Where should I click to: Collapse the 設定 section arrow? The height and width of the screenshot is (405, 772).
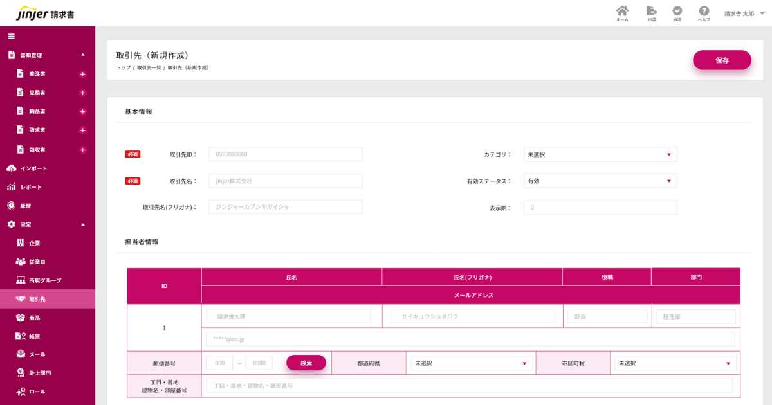pos(83,224)
